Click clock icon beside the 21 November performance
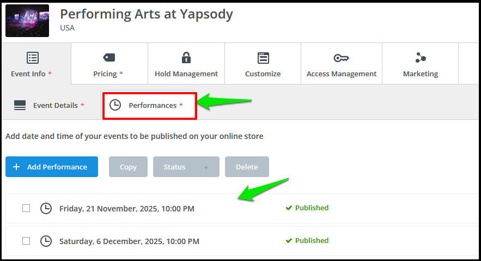Viewport: 481px width, 261px height. point(46,209)
